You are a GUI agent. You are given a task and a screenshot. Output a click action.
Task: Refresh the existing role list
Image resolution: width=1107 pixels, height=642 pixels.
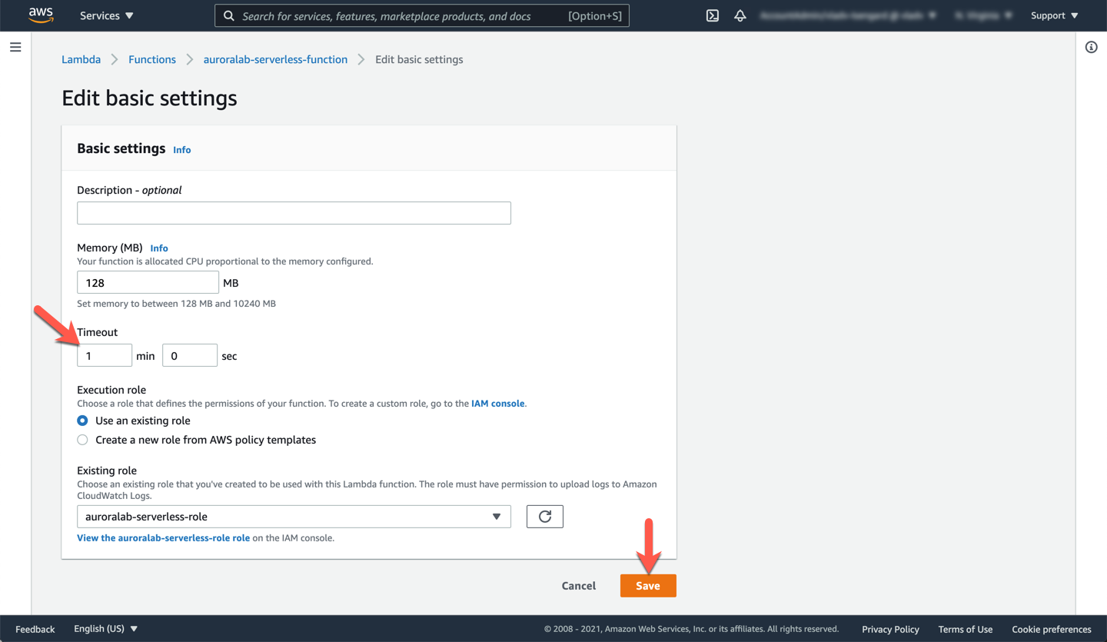544,517
